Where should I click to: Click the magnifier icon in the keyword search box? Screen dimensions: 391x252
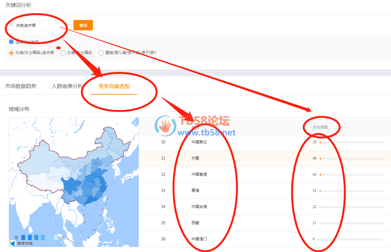coord(11,25)
